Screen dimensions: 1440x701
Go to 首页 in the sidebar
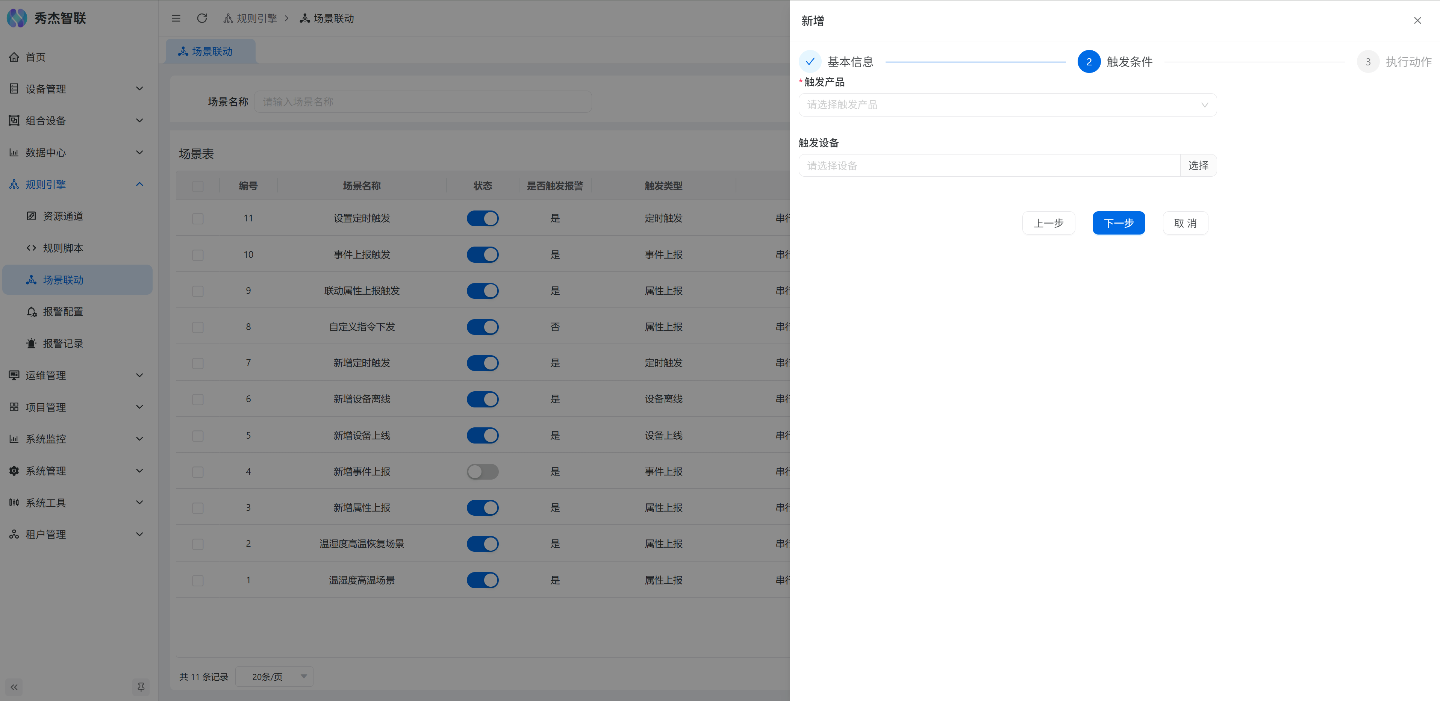tap(36, 57)
